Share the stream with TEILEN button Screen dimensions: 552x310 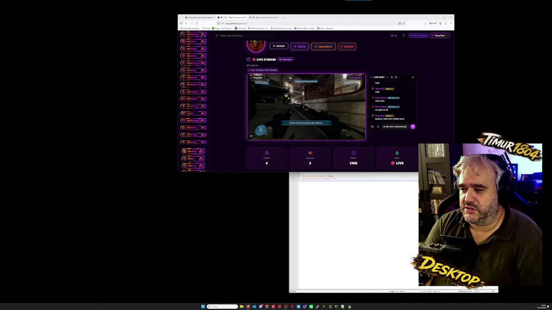click(300, 46)
